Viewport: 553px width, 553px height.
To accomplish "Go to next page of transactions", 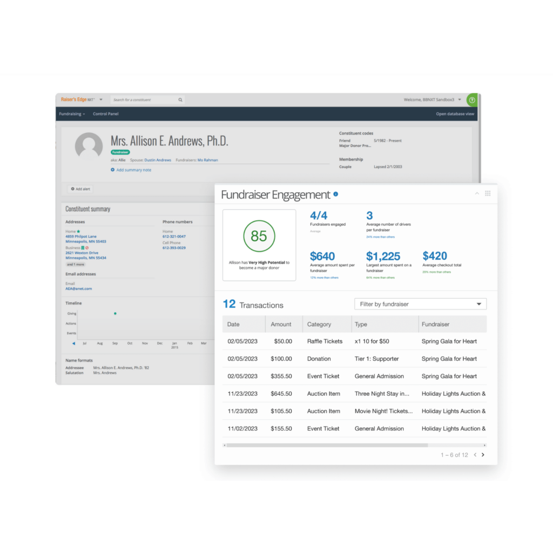I will pos(483,455).
